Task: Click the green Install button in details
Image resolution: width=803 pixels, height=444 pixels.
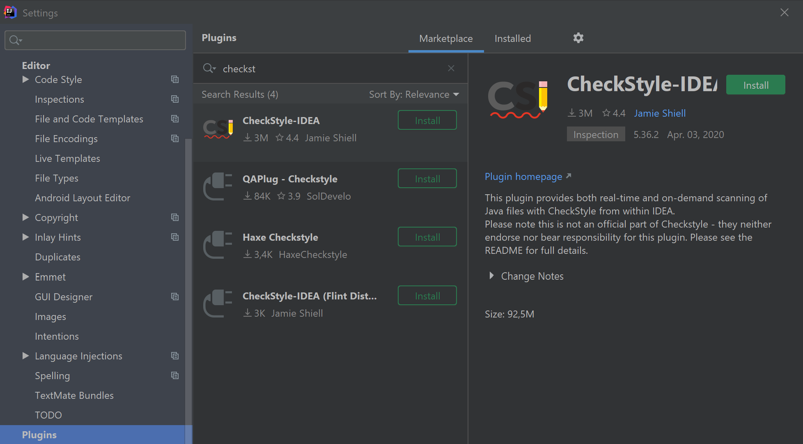Action: tap(755, 85)
